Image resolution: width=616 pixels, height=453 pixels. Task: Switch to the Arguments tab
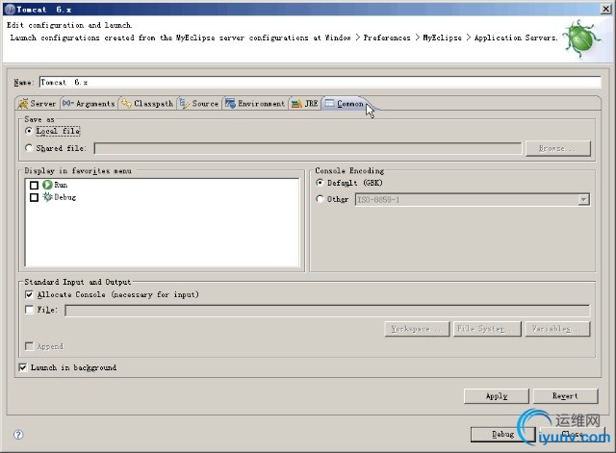coord(89,104)
